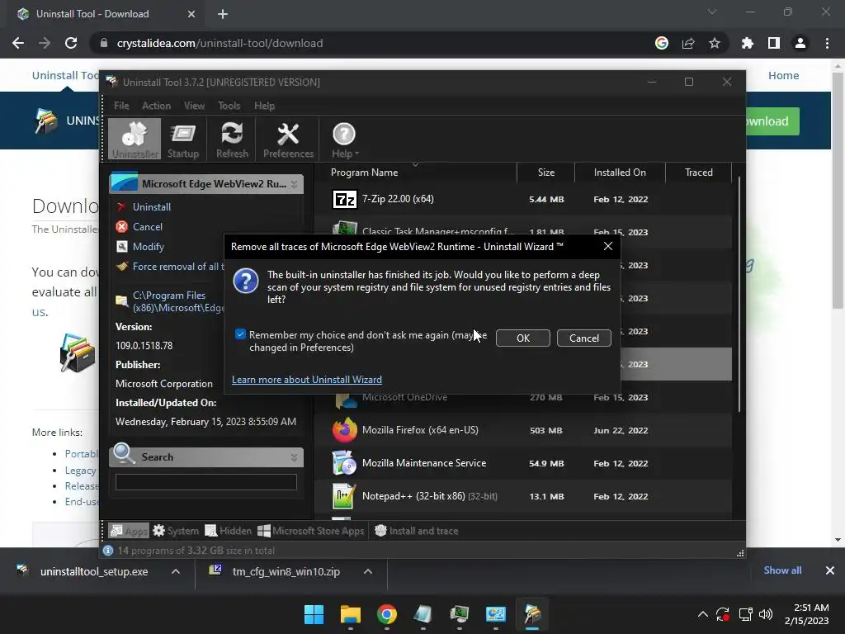The height and width of the screenshot is (634, 845).
Task: Open Chrome Extensions puzzle icon
Action: 748,43
